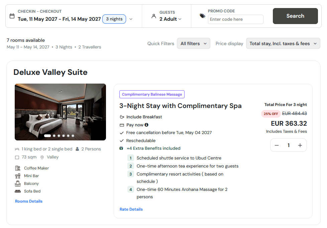Image resolution: width=327 pixels, height=228 pixels.
Task: Click the Scheduled shuttle service to Ubud Centre benefit
Action: click(x=179, y=158)
